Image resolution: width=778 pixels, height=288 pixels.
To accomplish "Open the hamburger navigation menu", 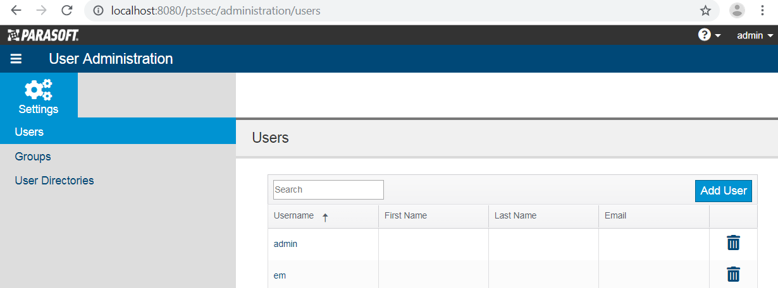I will tap(16, 59).
